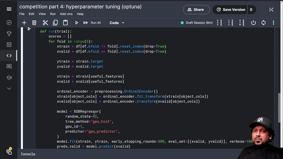This screenshot has height=159, width=283.
Task: Open the Explore compass icon in sidebar
Action: [x=9, y=23]
